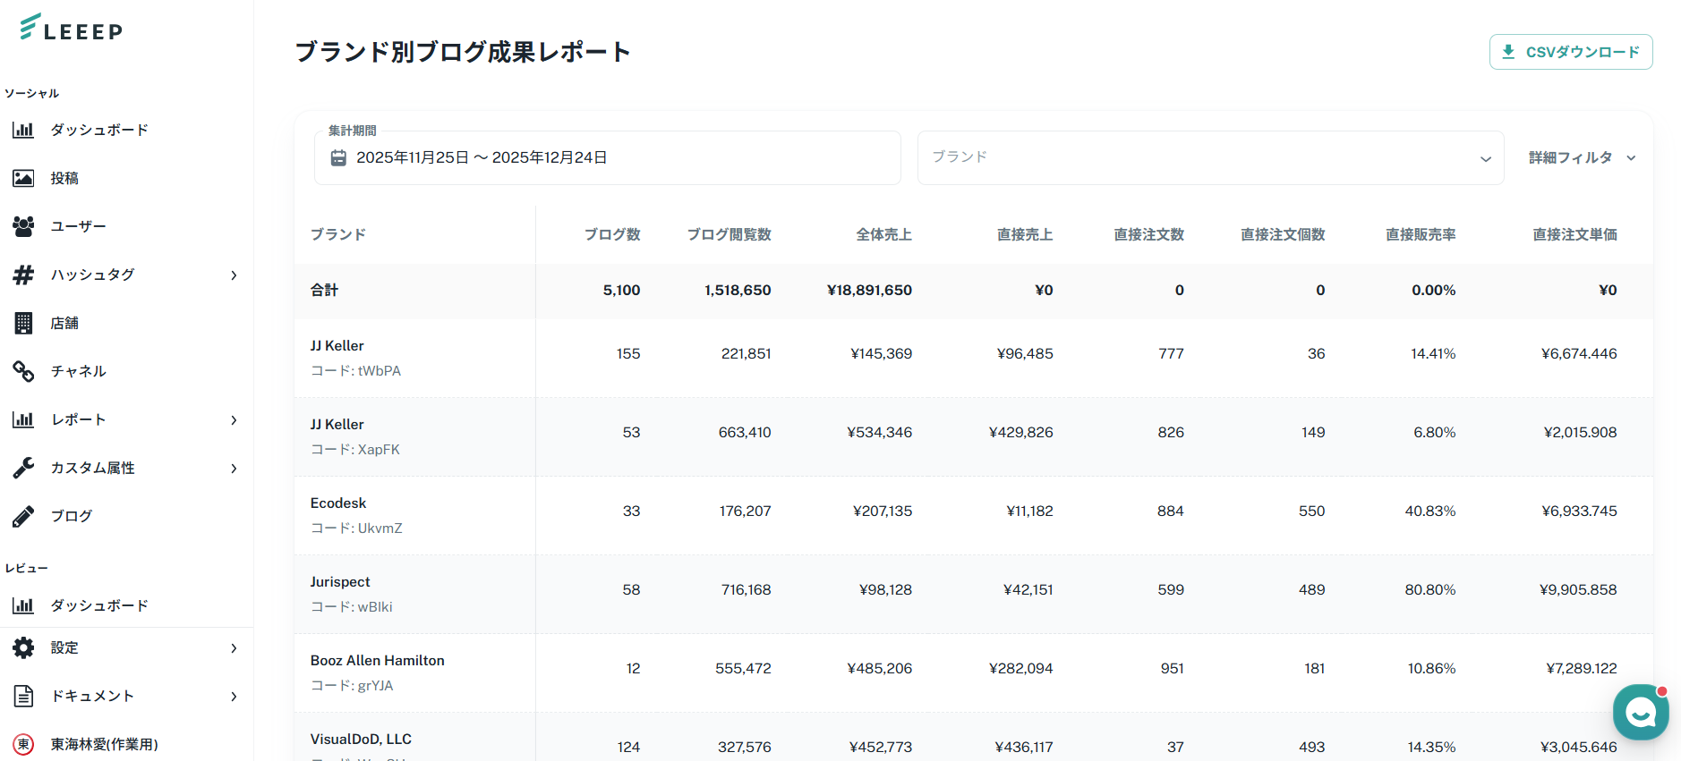Open the ブランド dropdown
This screenshot has width=1681, height=761.
click(x=1210, y=158)
